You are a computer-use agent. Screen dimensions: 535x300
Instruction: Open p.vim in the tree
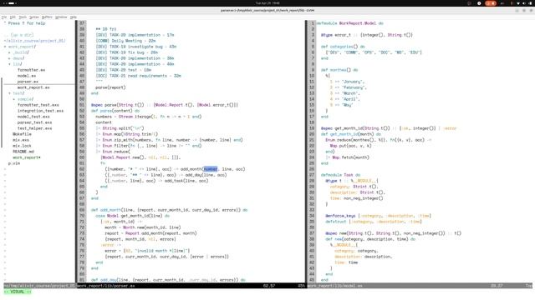coord(14,163)
